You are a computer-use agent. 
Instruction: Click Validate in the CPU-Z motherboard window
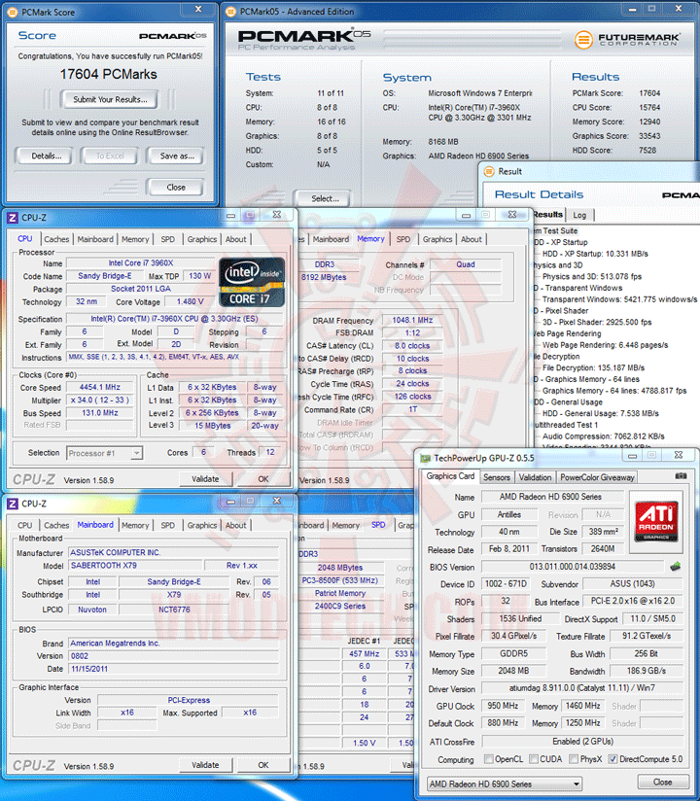[x=205, y=765]
